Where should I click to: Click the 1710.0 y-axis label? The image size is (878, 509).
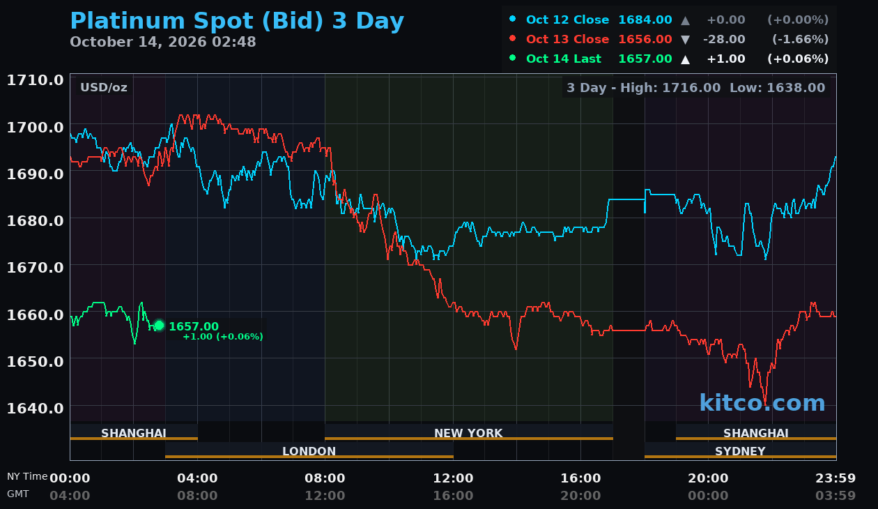pyautogui.click(x=36, y=79)
